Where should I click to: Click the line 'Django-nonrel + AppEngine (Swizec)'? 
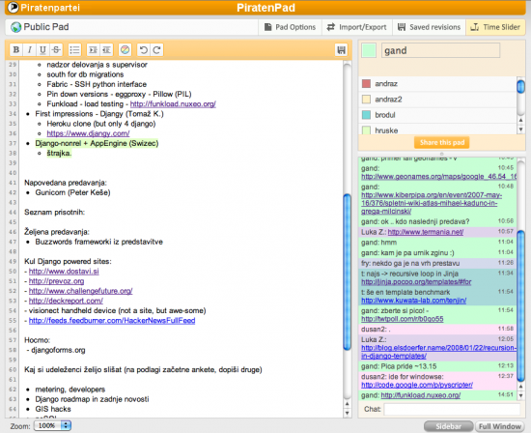pyautogui.click(x=97, y=143)
